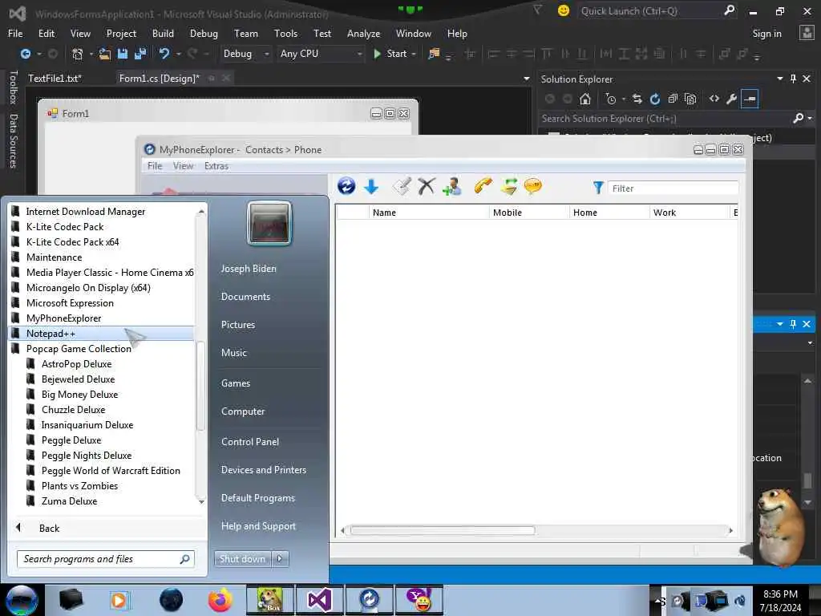Click the Start menu programs scrollbar thumb
The image size is (821, 616).
200,385
